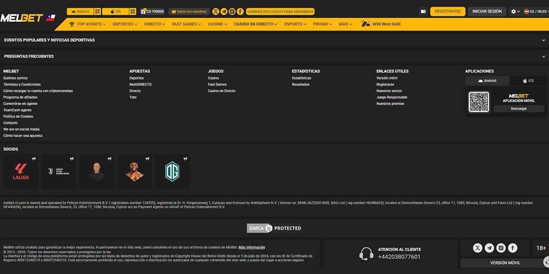Open the TOP-EVENTS dropdown menu
The width and height of the screenshot is (549, 274).
pyautogui.click(x=87, y=24)
